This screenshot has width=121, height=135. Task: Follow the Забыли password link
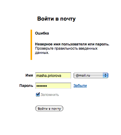click(80, 86)
